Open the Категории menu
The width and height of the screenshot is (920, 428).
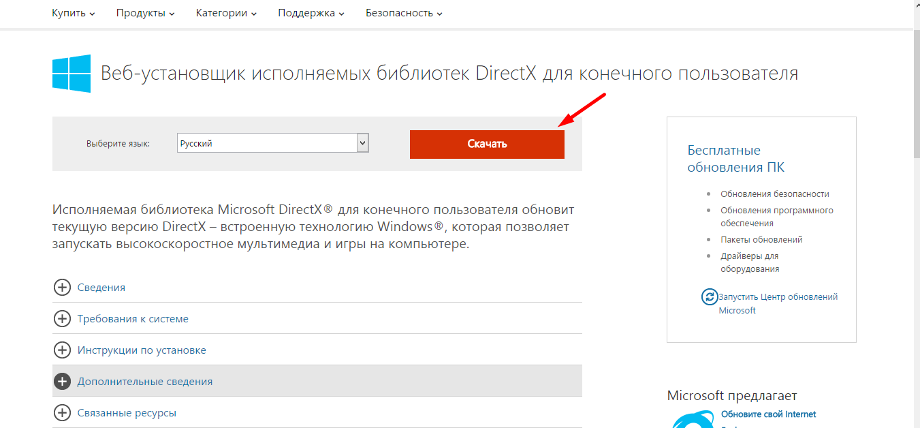pos(226,13)
